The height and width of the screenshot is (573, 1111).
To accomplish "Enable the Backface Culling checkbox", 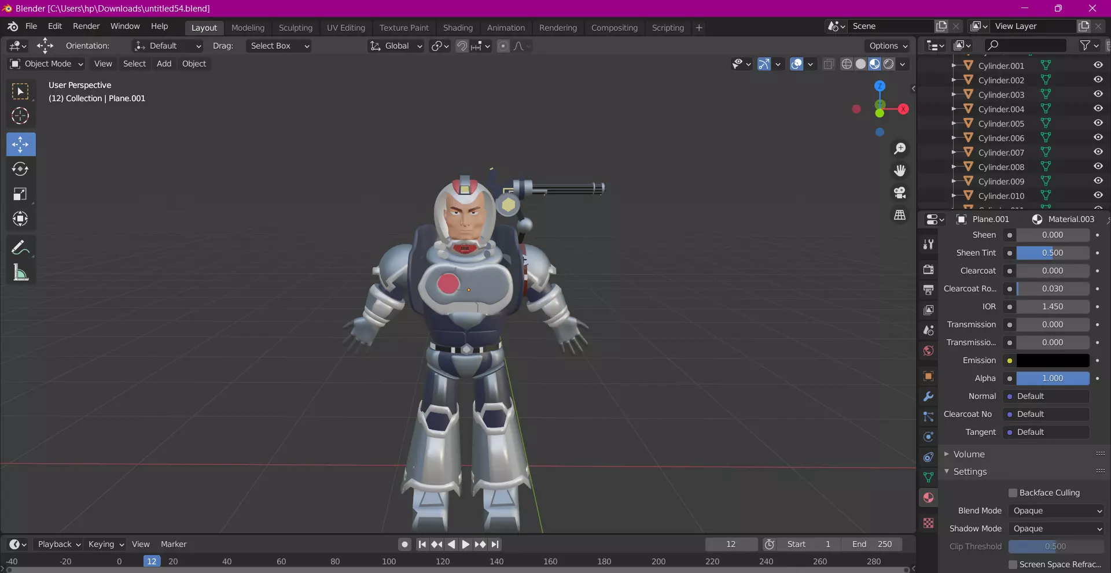I will pos(1013,493).
